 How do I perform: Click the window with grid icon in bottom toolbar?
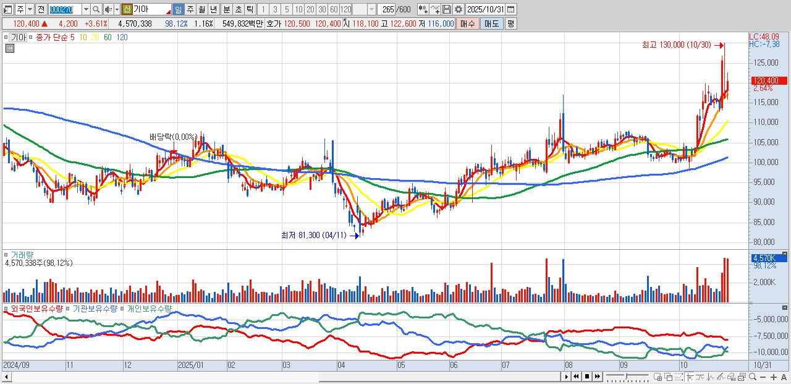658,377
